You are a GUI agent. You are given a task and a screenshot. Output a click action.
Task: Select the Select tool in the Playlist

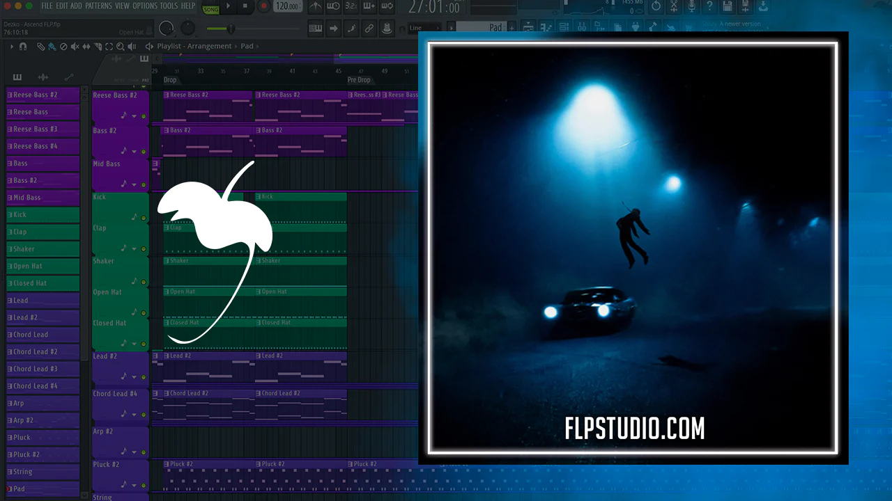pyautogui.click(x=109, y=47)
